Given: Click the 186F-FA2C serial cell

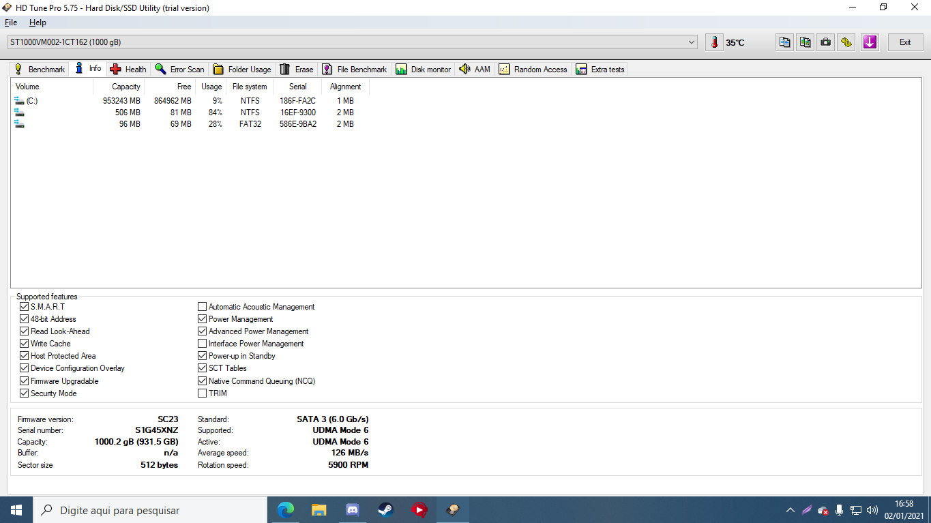Looking at the screenshot, I should pyautogui.click(x=298, y=101).
